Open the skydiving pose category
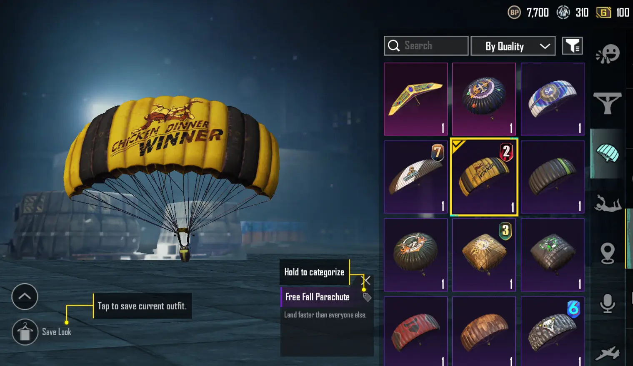The height and width of the screenshot is (366, 633). [608, 203]
